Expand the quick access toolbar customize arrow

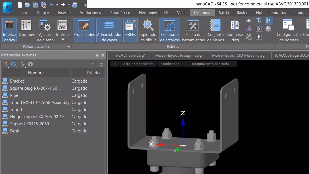(85, 5)
